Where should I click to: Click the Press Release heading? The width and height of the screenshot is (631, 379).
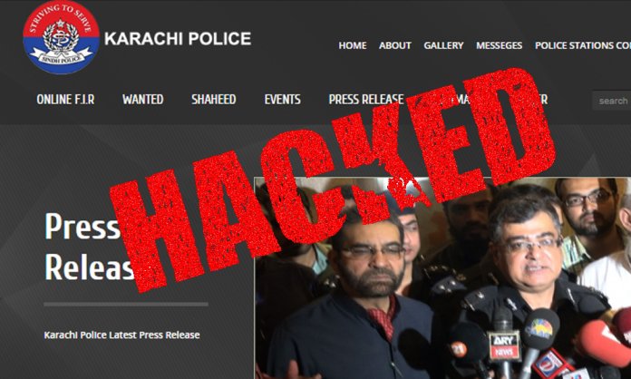pos(90,246)
